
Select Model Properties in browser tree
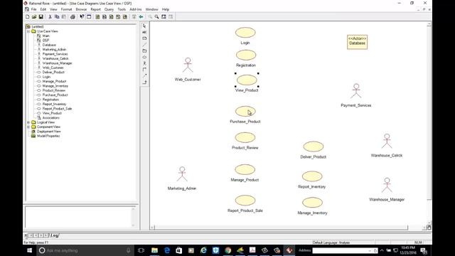point(48,136)
